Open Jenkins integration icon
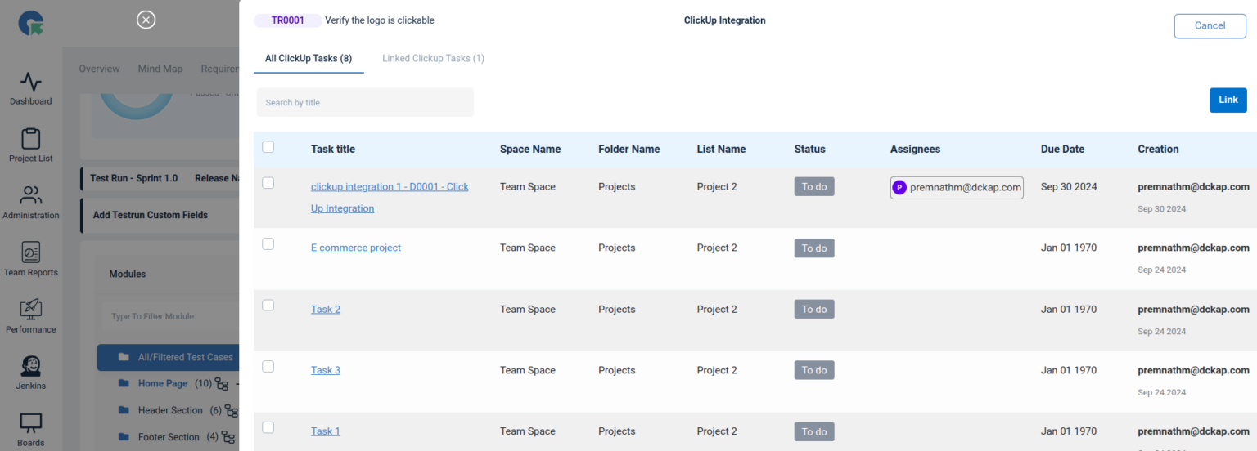Image resolution: width=1257 pixels, height=451 pixels. [31, 373]
